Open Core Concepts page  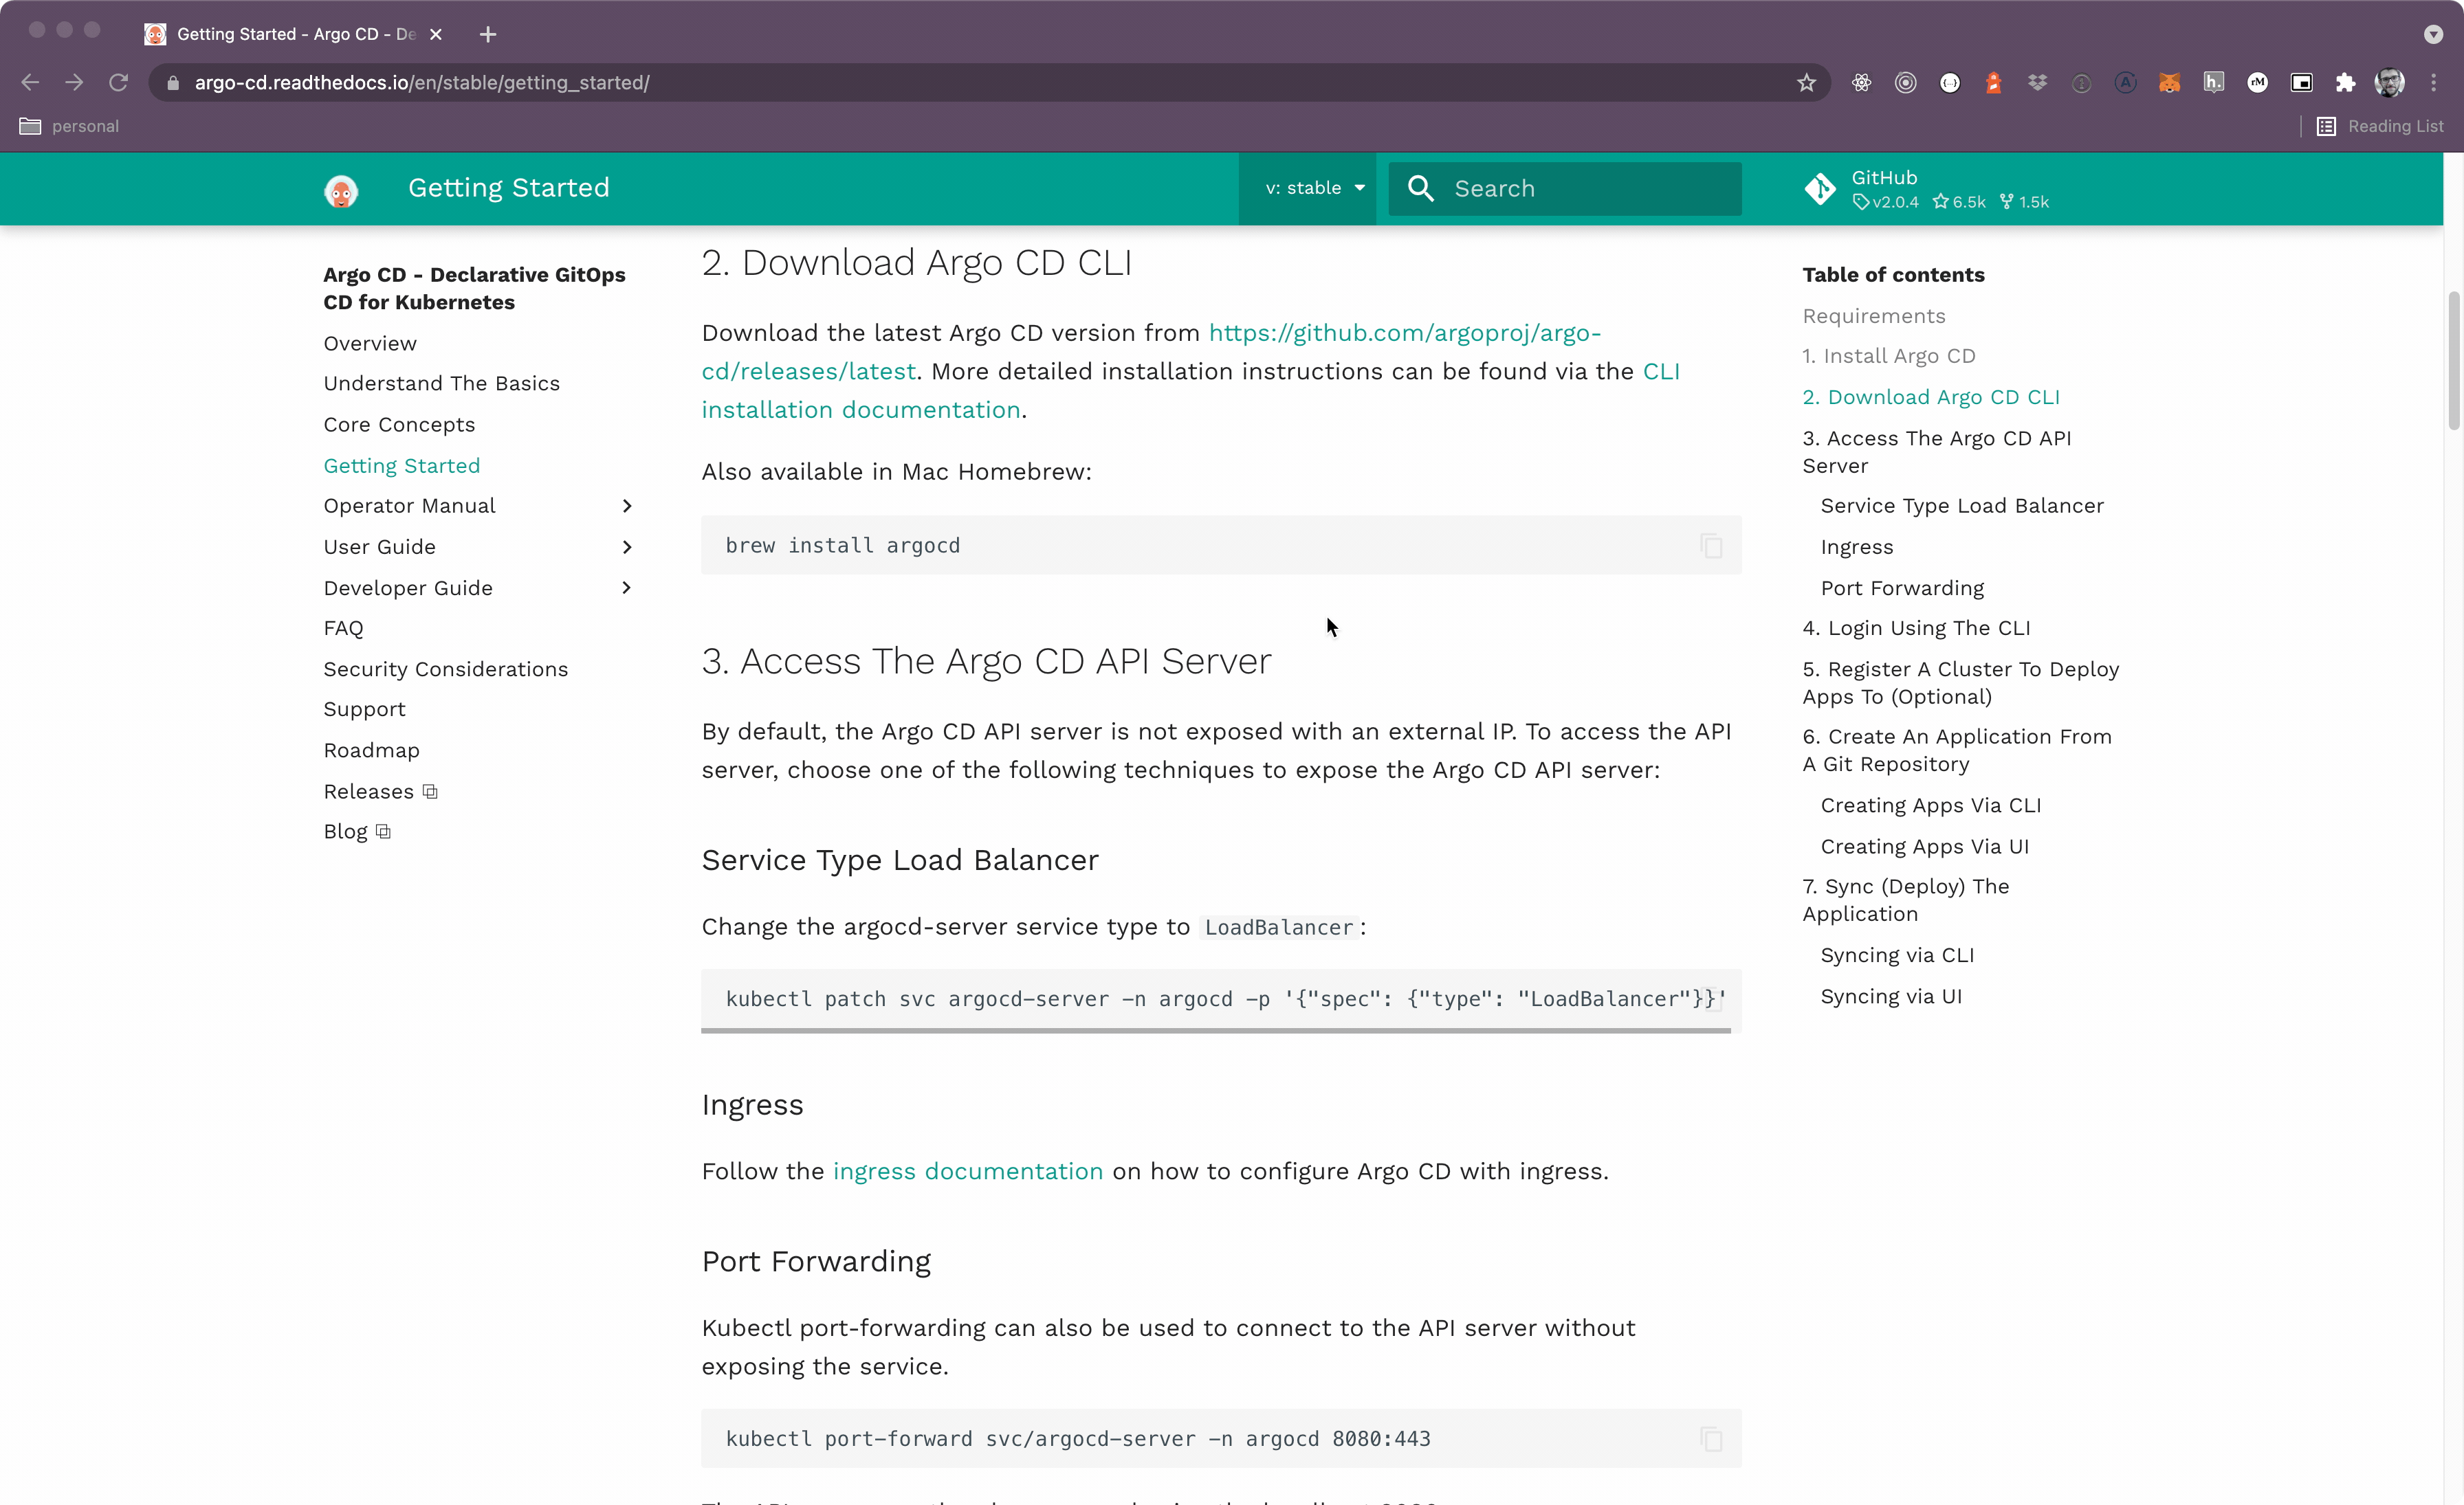click(x=399, y=425)
